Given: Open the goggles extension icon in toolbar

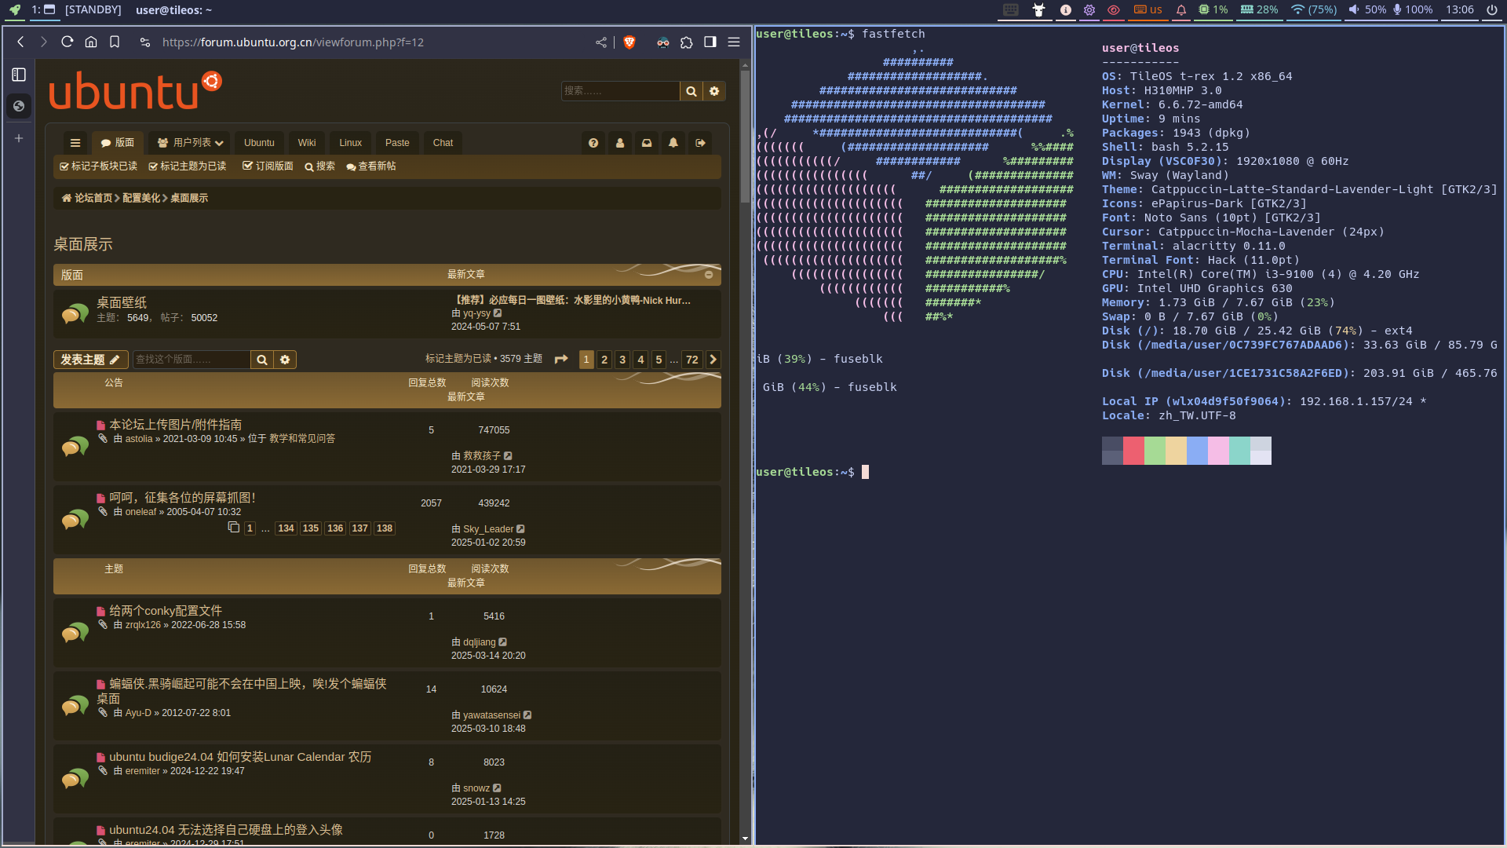Looking at the screenshot, I should 663,42.
